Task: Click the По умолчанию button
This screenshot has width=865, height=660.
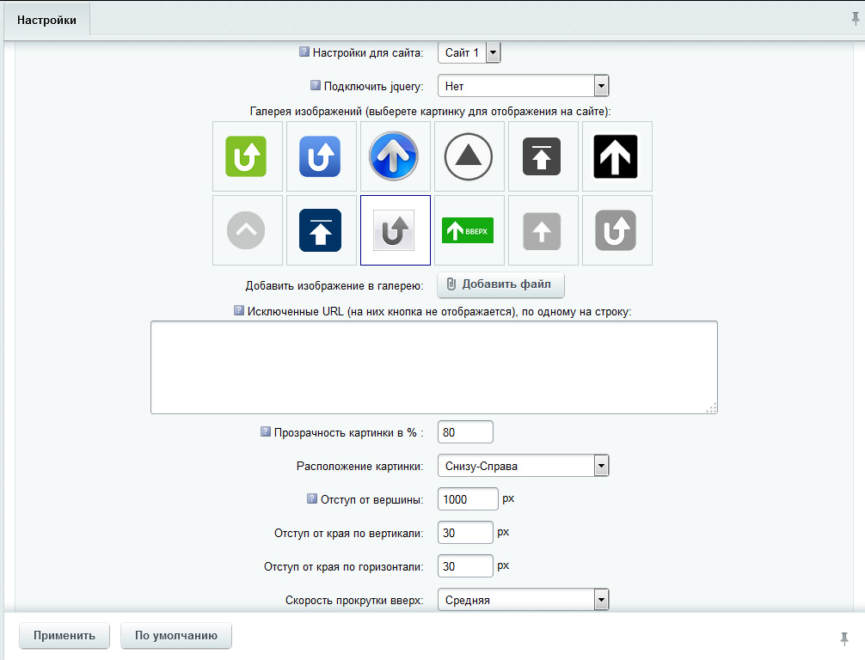Action: [176, 636]
